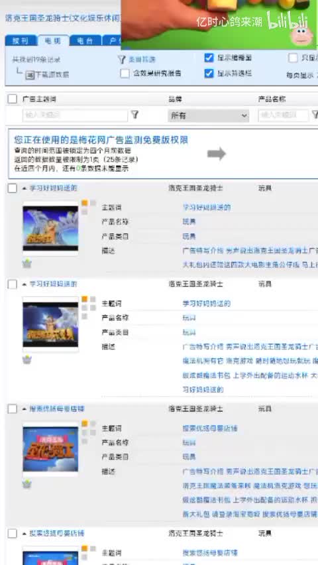Switch to the 电台 tab

[85, 40]
